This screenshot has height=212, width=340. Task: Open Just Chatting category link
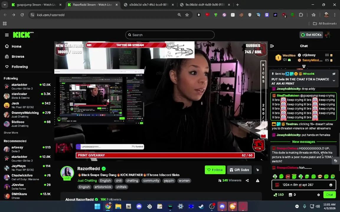(x=87, y=180)
